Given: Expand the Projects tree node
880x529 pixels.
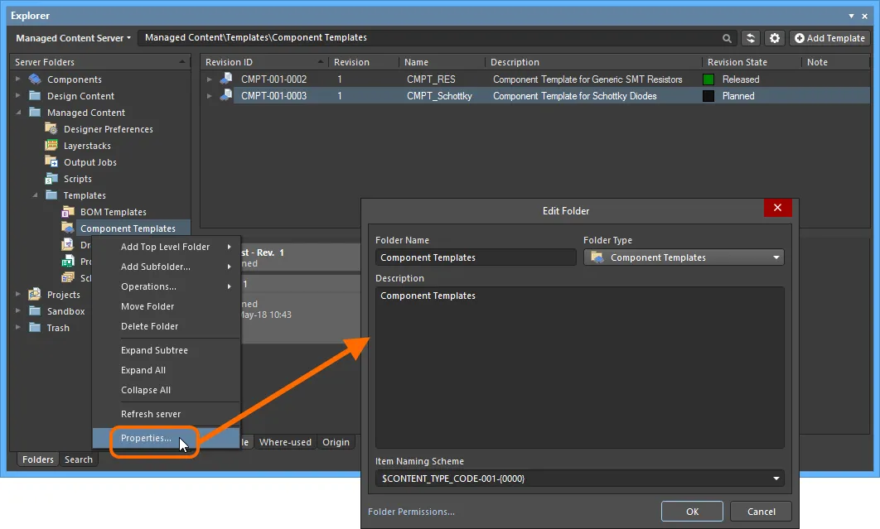Looking at the screenshot, I should pyautogui.click(x=18, y=294).
